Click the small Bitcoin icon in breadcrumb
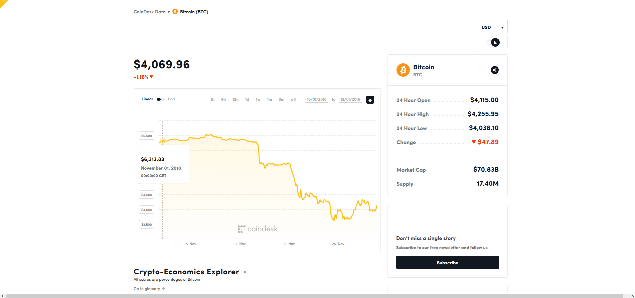 175,12
